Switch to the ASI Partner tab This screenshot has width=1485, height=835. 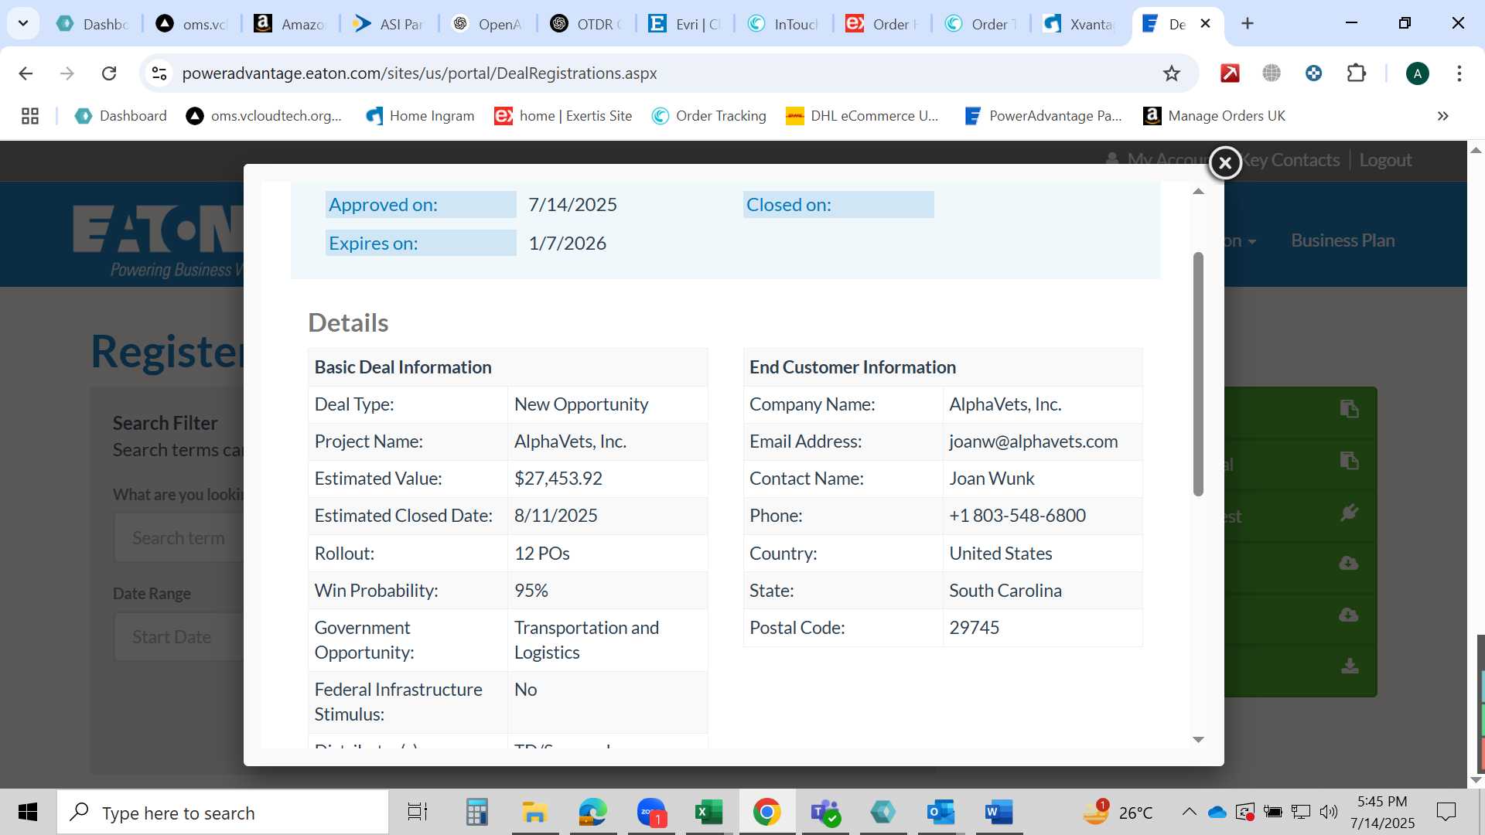click(x=390, y=24)
